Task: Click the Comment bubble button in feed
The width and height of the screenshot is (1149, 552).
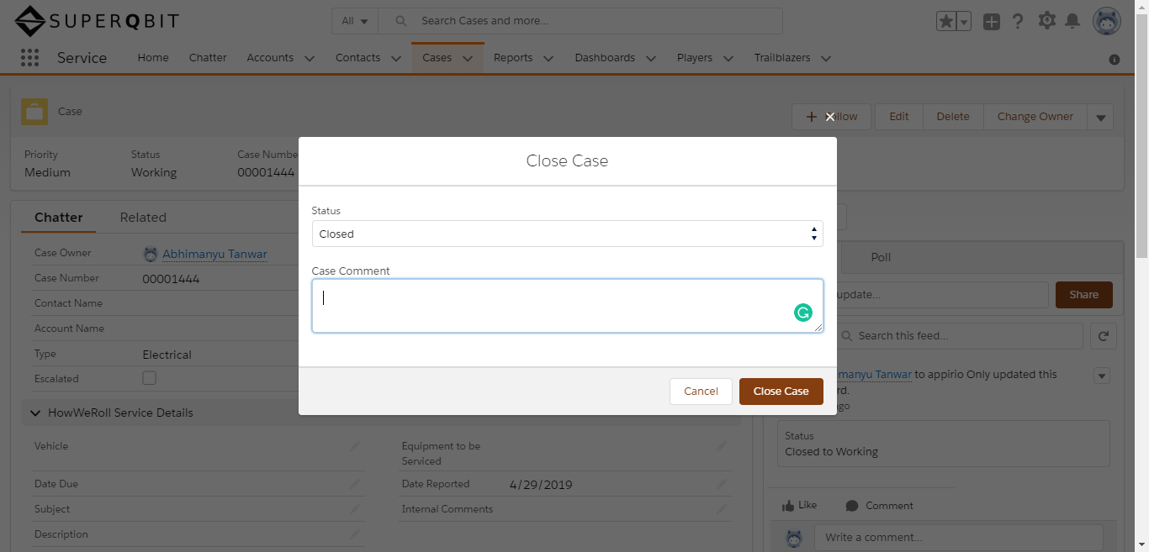Action: tap(879, 506)
